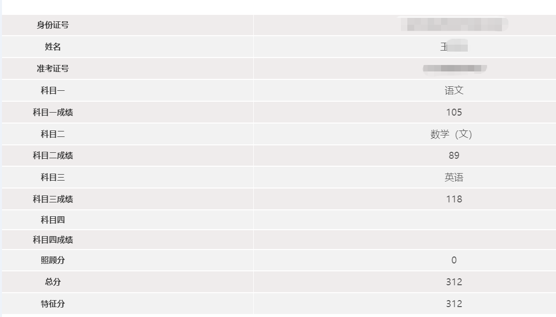Select the score 118
The width and height of the screenshot is (556, 317).
point(453,199)
